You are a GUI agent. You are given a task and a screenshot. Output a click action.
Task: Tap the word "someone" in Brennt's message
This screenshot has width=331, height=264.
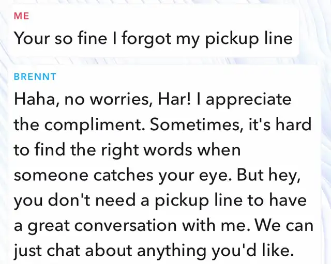51,175
